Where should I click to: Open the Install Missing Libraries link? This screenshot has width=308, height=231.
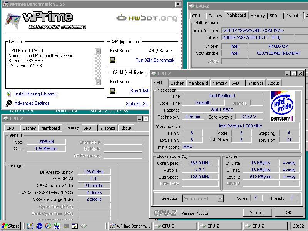click(35, 94)
